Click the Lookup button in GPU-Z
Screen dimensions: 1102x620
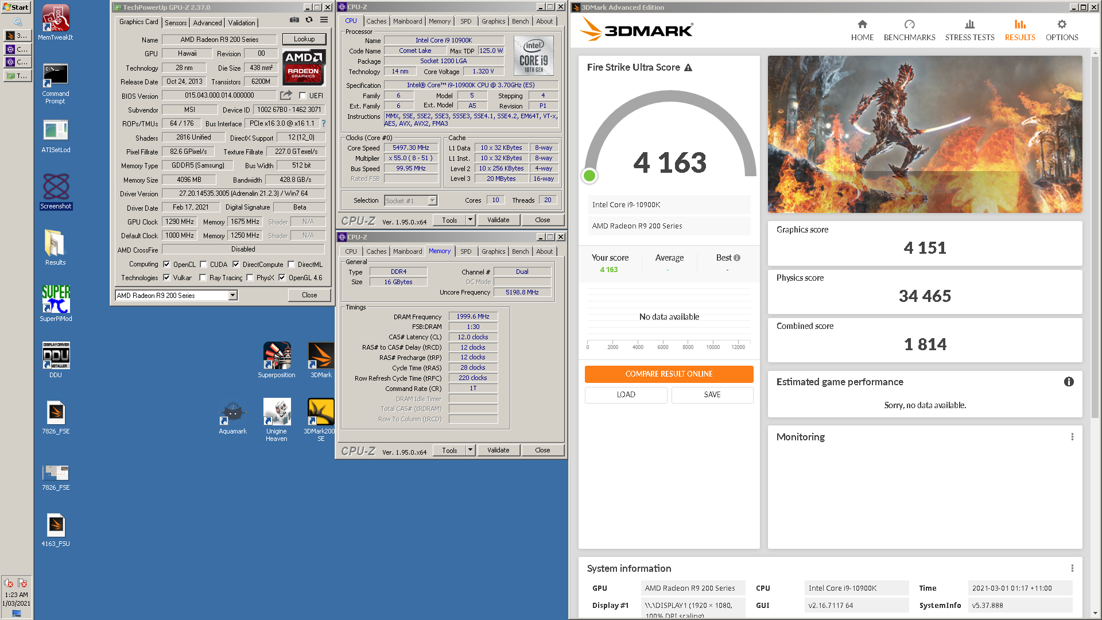(304, 39)
